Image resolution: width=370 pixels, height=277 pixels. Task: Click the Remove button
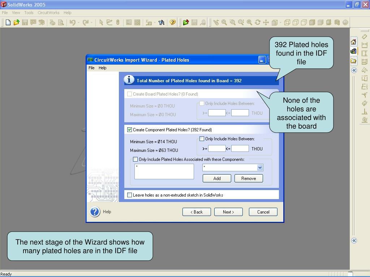(249, 179)
